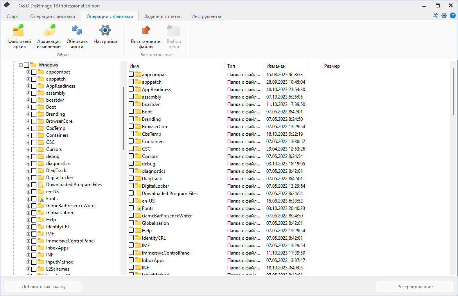Sort by Имя column header
Image resolution: width=458 pixels, height=296 pixels.
tap(176, 66)
